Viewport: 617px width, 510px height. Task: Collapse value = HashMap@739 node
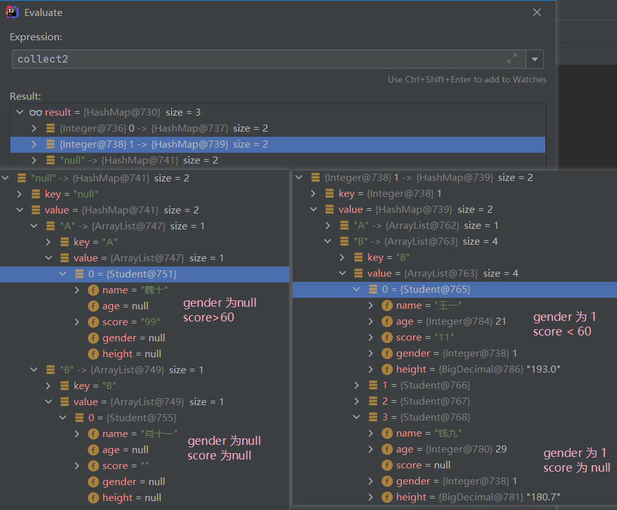[313, 210]
